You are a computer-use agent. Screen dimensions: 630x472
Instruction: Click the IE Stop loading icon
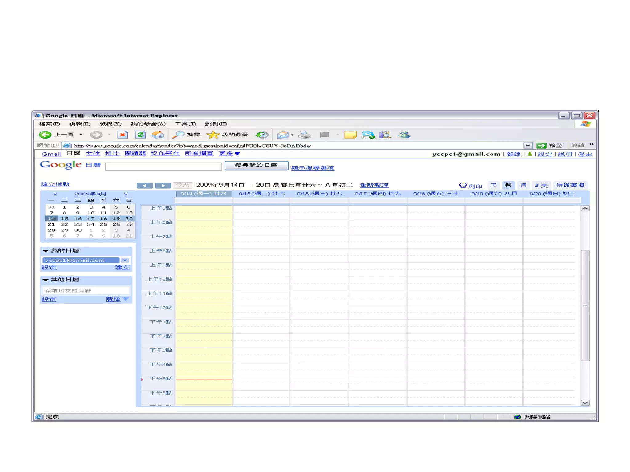point(122,135)
